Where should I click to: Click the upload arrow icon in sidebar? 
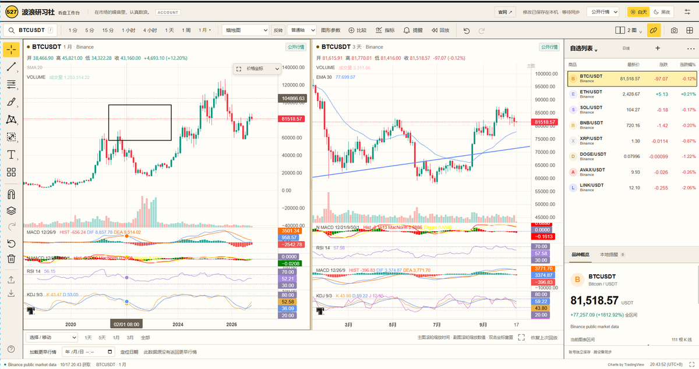[11, 280]
